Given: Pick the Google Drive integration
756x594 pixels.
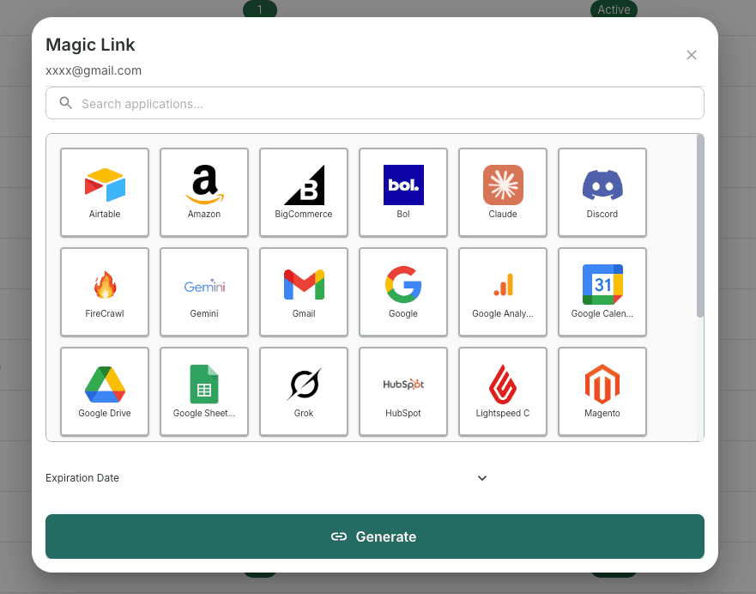Looking at the screenshot, I should coord(104,391).
